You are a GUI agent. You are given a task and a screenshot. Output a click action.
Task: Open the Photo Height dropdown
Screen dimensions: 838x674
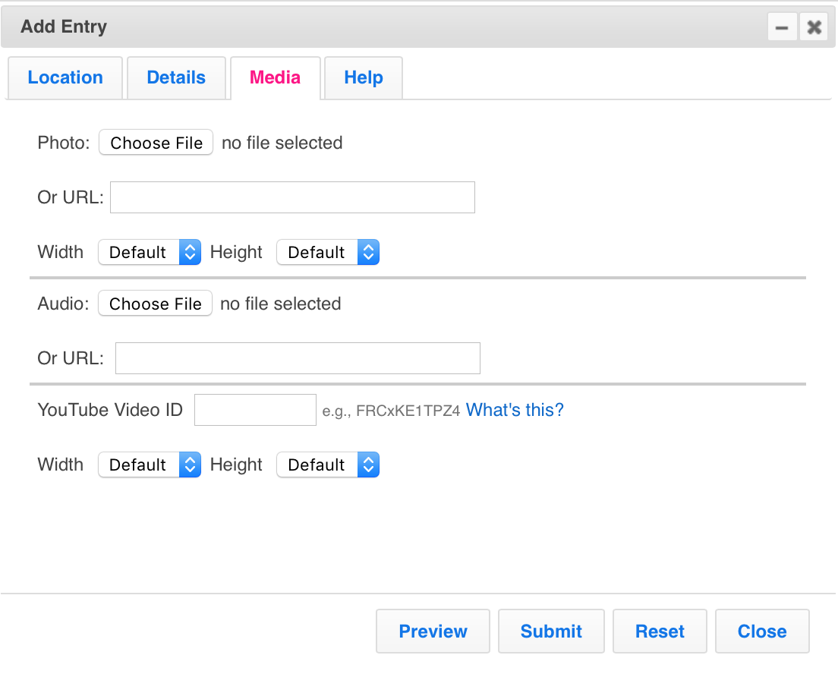pyautogui.click(x=328, y=252)
